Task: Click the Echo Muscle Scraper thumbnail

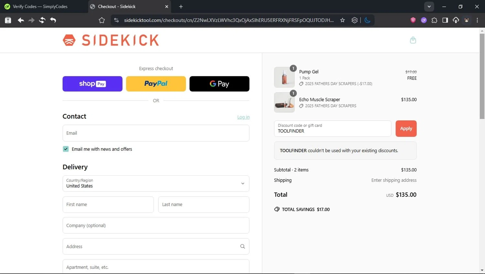Action: [x=284, y=102]
